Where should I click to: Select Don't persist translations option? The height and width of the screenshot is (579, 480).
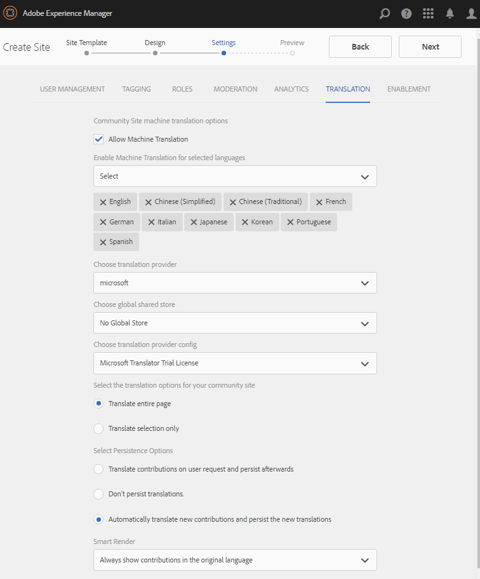click(98, 494)
